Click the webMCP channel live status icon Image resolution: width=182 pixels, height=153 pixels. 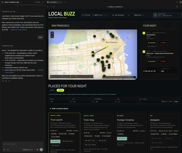[156, 15]
